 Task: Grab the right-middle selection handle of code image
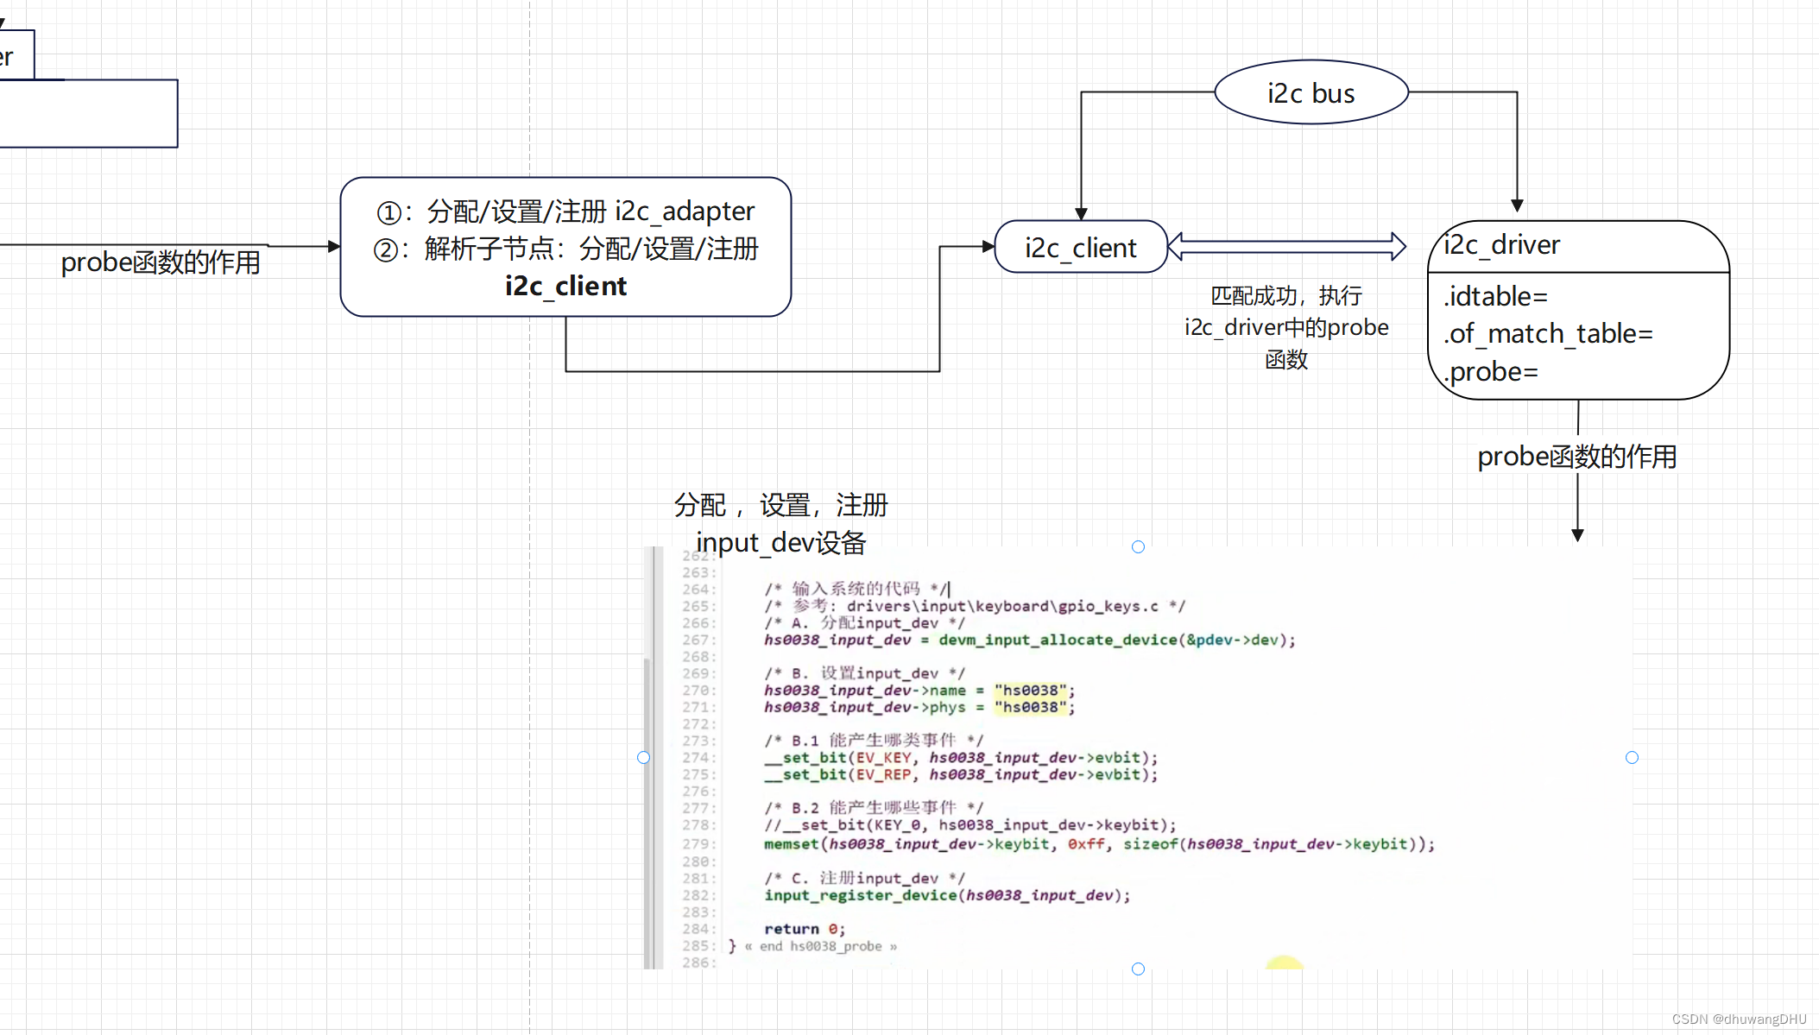coord(1632,757)
